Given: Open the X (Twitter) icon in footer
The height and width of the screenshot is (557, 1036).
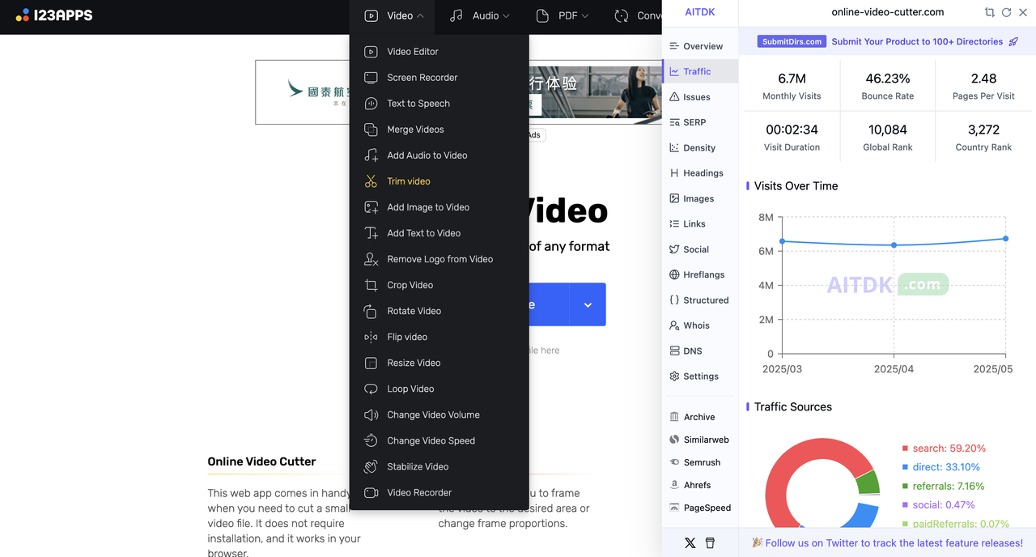Looking at the screenshot, I should click(x=690, y=543).
